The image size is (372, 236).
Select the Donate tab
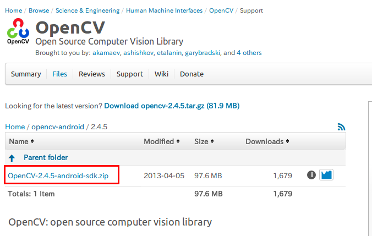pyautogui.click(x=192, y=74)
